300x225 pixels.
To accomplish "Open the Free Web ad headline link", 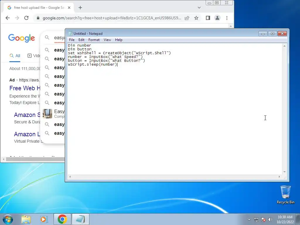I will click(25, 88).
